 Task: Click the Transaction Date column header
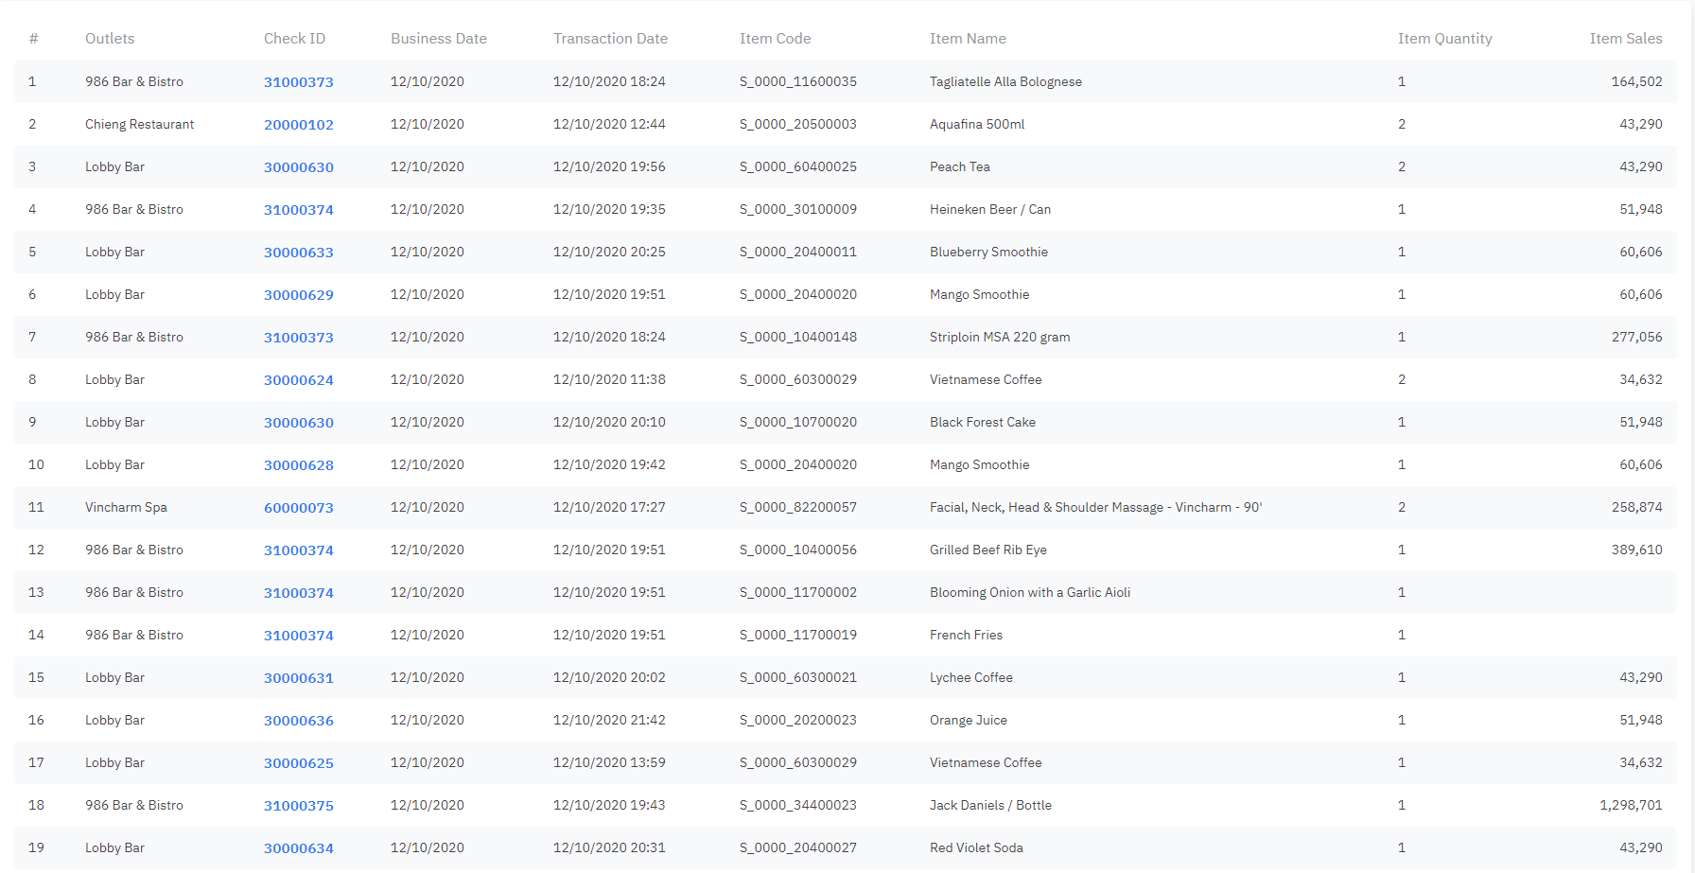click(x=610, y=39)
